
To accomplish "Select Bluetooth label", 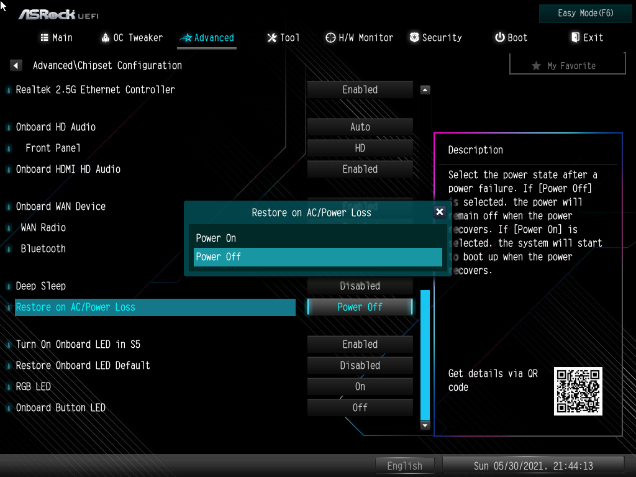I will (43, 248).
